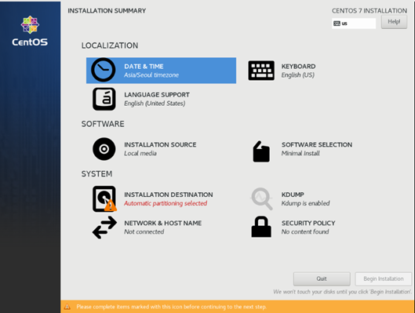Select the LANGUAGE SUPPORT label
Image resolution: width=415 pixels, height=313 pixels.
point(157,95)
